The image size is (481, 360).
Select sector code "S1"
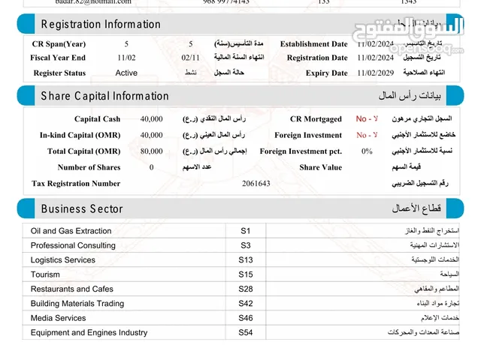pyautogui.click(x=246, y=231)
